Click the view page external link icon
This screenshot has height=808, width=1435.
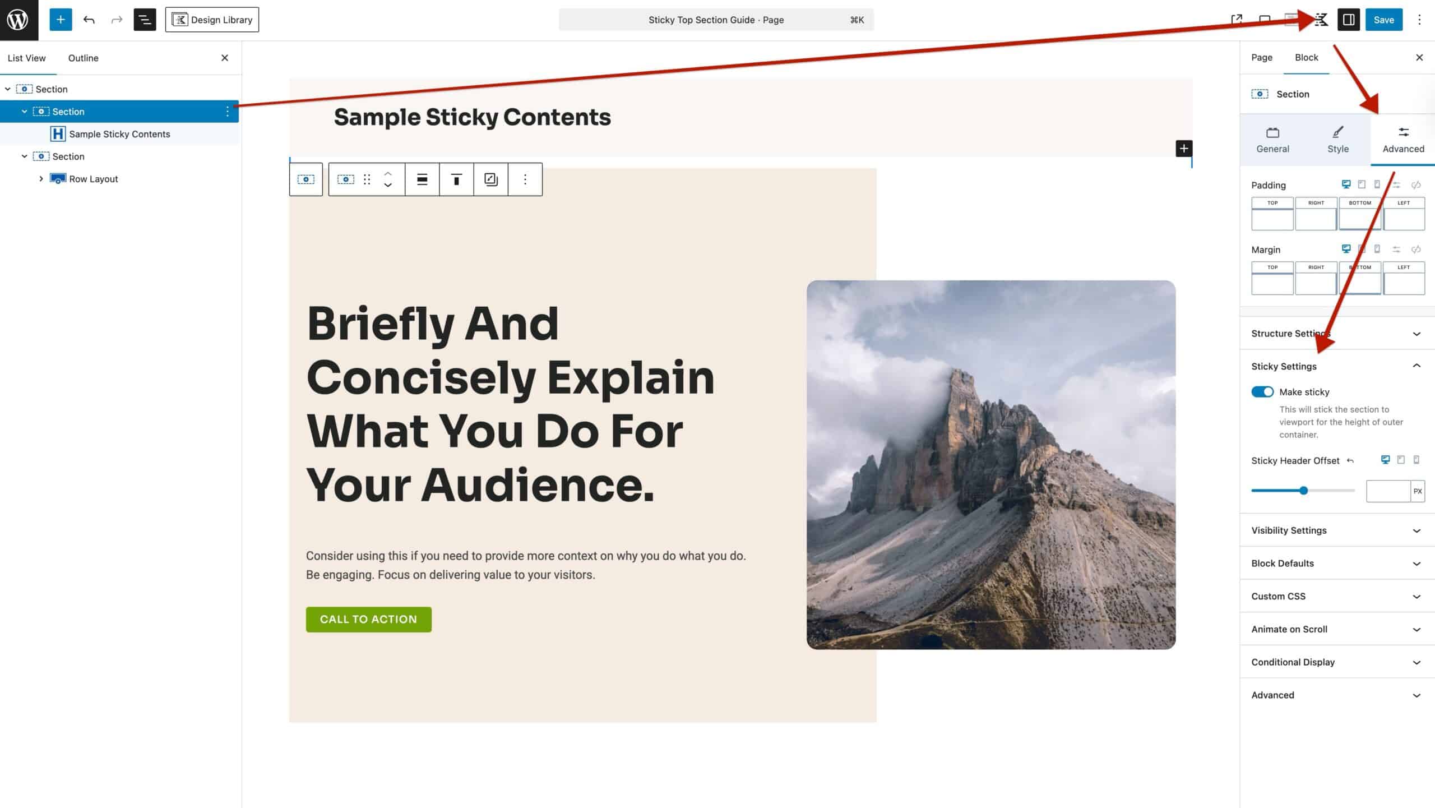coord(1236,20)
